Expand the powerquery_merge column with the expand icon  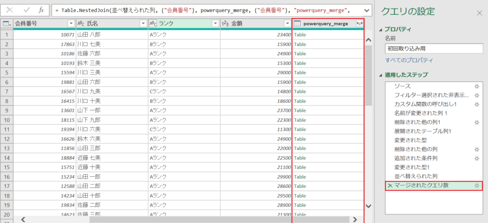click(359, 24)
